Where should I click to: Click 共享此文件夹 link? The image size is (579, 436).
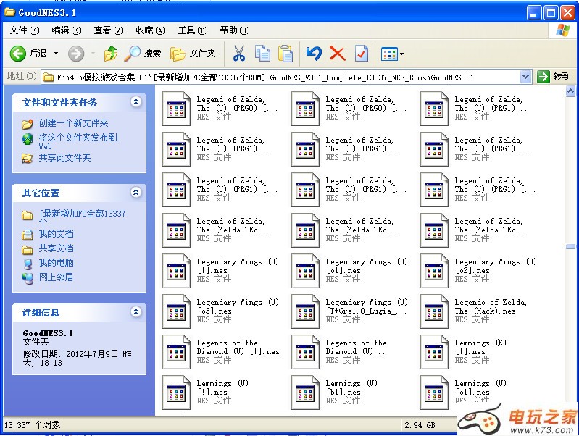[x=64, y=158]
